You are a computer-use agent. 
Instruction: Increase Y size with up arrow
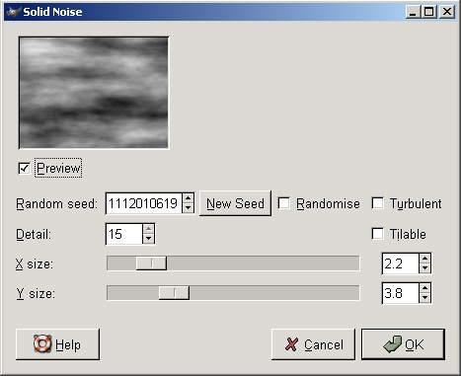(425, 288)
